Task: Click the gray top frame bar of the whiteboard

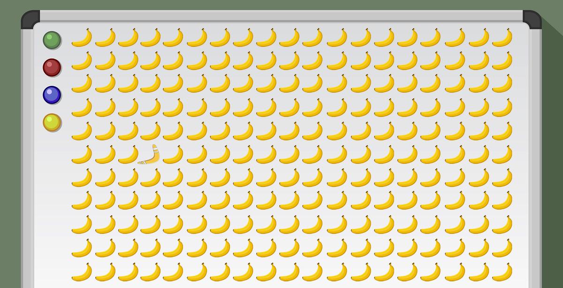Action: tap(281, 16)
